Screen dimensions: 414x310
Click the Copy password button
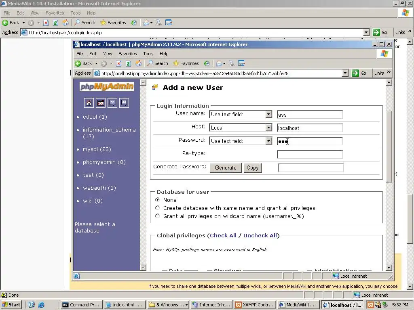[x=253, y=168]
